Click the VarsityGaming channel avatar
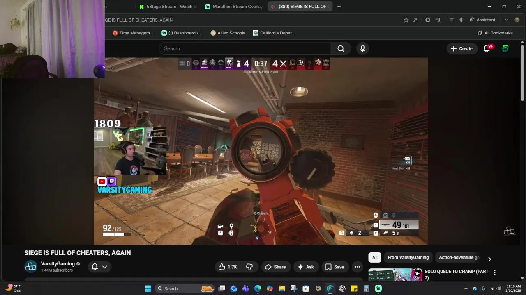526x295 pixels. point(31,267)
